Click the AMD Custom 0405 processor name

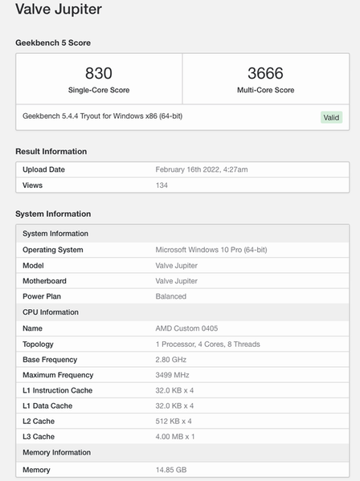pos(186,328)
